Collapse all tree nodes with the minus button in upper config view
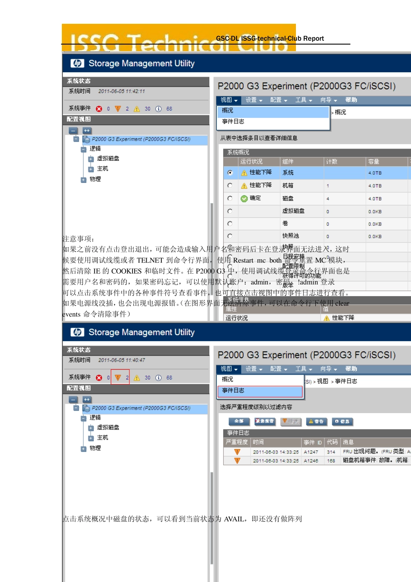This screenshot has width=411, height=582. [x=73, y=130]
